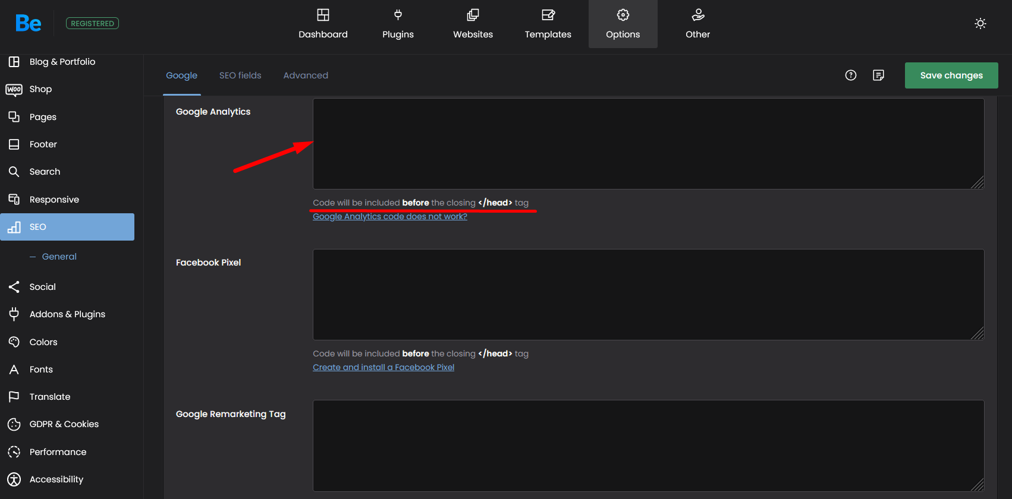Click the Google Remarketing Tag field label
The height and width of the screenshot is (499, 1012).
pos(231,414)
